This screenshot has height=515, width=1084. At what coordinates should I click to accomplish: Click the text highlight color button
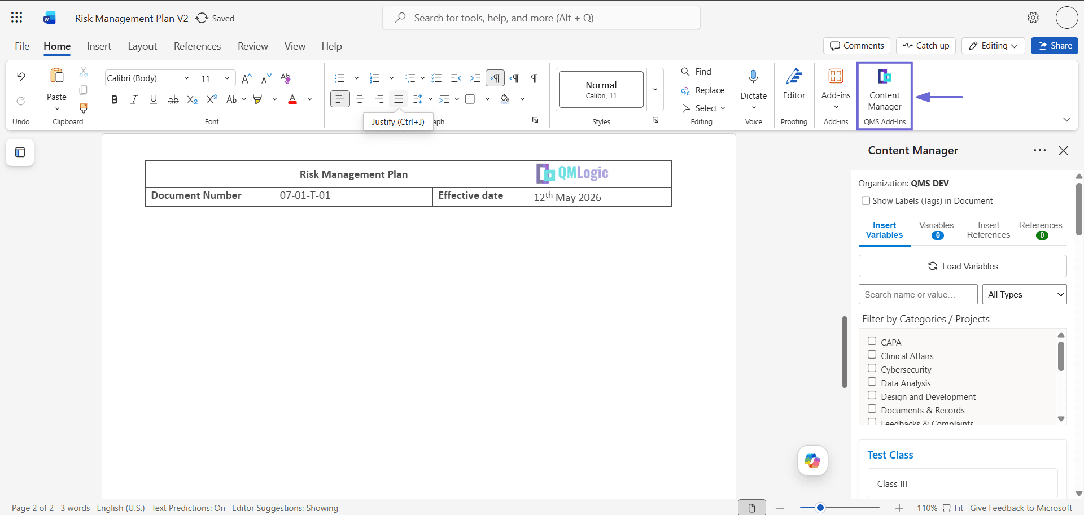pyautogui.click(x=258, y=99)
